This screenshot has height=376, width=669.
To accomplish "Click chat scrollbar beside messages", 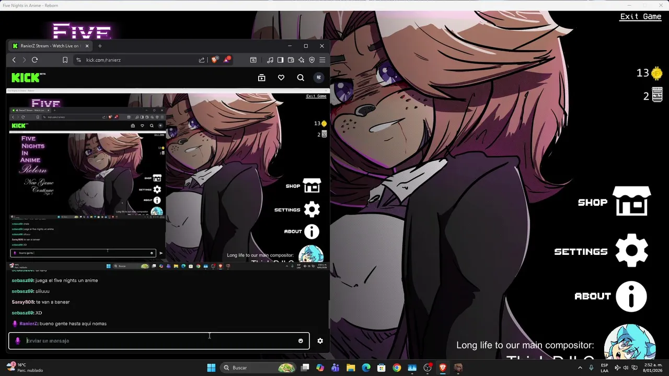I will pyautogui.click(x=329, y=314).
